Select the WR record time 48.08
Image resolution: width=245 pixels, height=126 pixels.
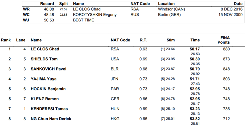point(49,9)
